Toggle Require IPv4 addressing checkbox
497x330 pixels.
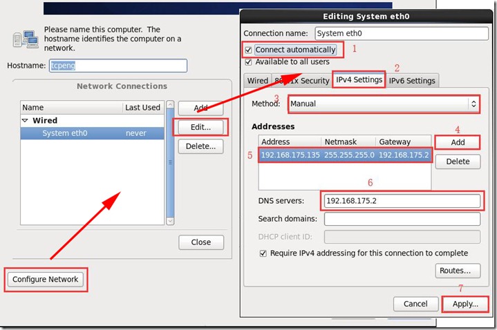263,253
